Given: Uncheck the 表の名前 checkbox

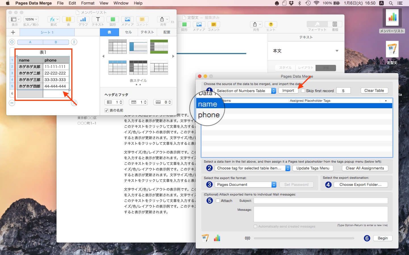Looking at the screenshot, I should point(107,110).
